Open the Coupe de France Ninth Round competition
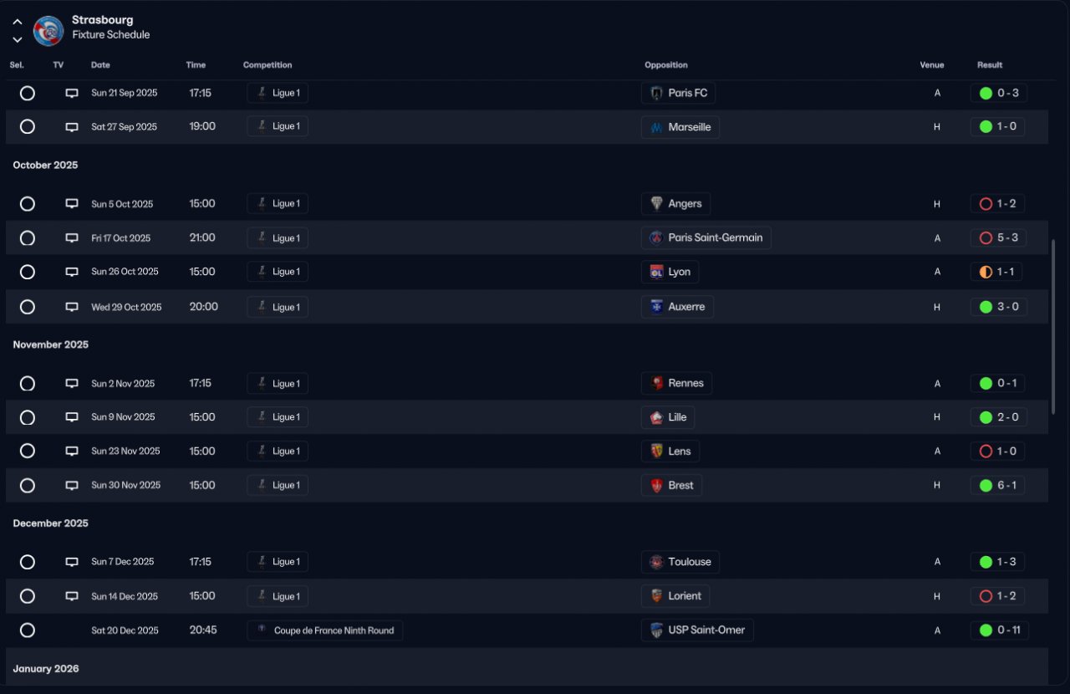Viewport: 1070px width, 694px height. (325, 630)
